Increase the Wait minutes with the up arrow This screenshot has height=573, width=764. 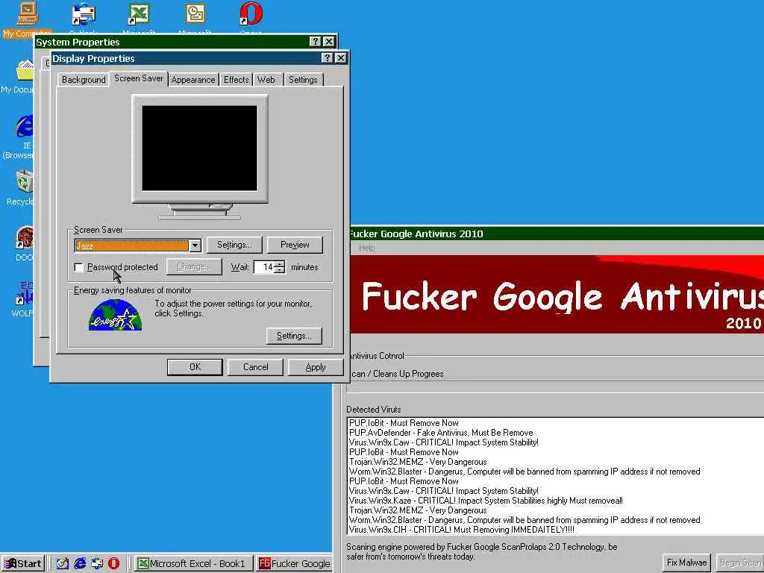pyautogui.click(x=279, y=263)
